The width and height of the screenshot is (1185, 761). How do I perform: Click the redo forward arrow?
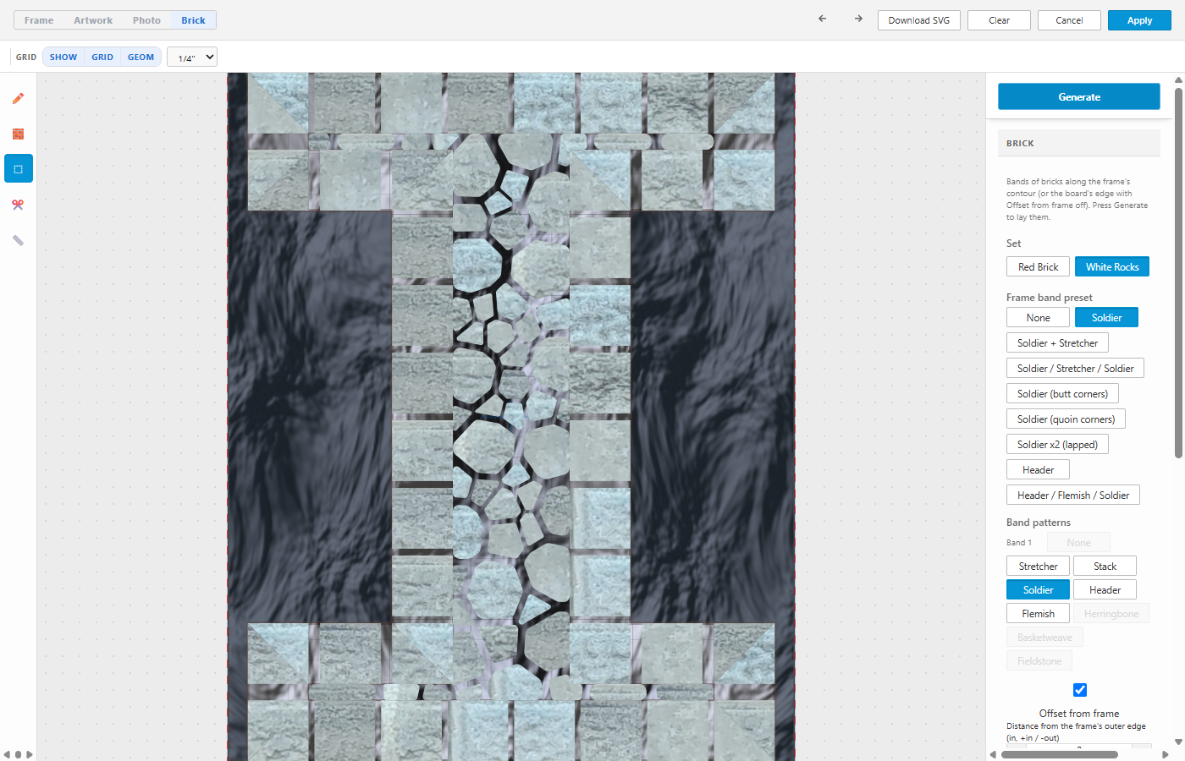(x=858, y=19)
